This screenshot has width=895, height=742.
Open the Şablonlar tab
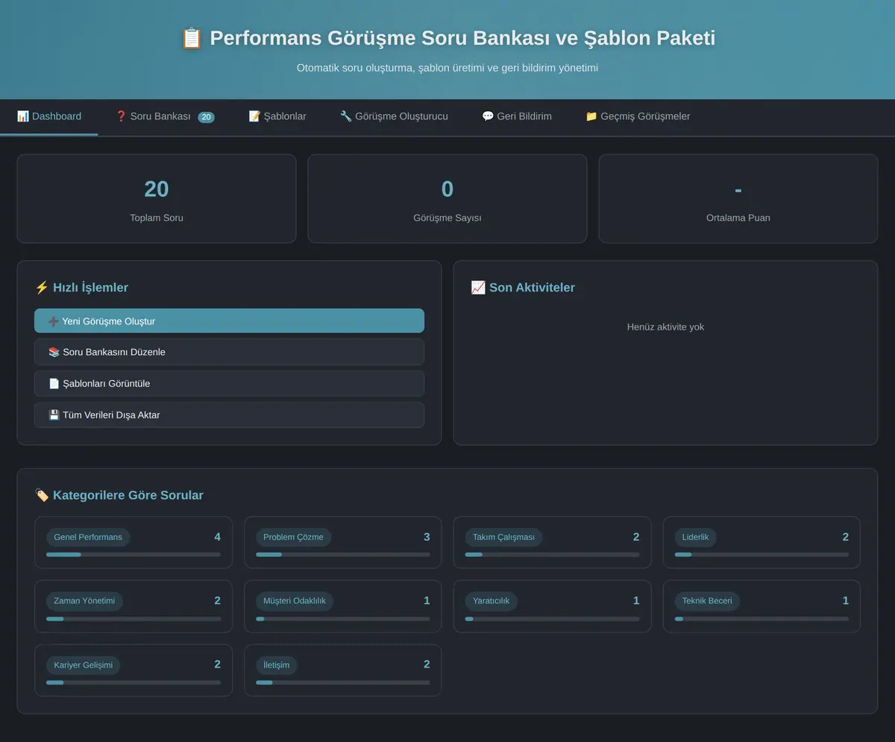coord(277,116)
